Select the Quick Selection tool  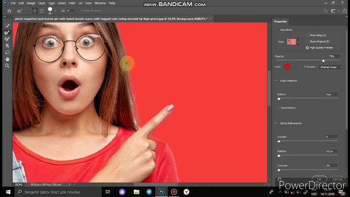coord(7,26)
